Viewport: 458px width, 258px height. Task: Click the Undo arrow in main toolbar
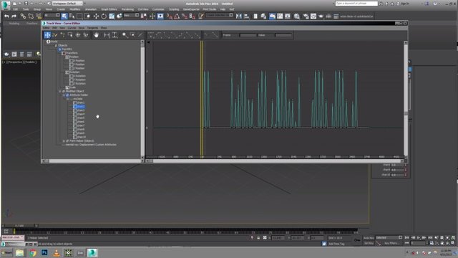coord(6,16)
